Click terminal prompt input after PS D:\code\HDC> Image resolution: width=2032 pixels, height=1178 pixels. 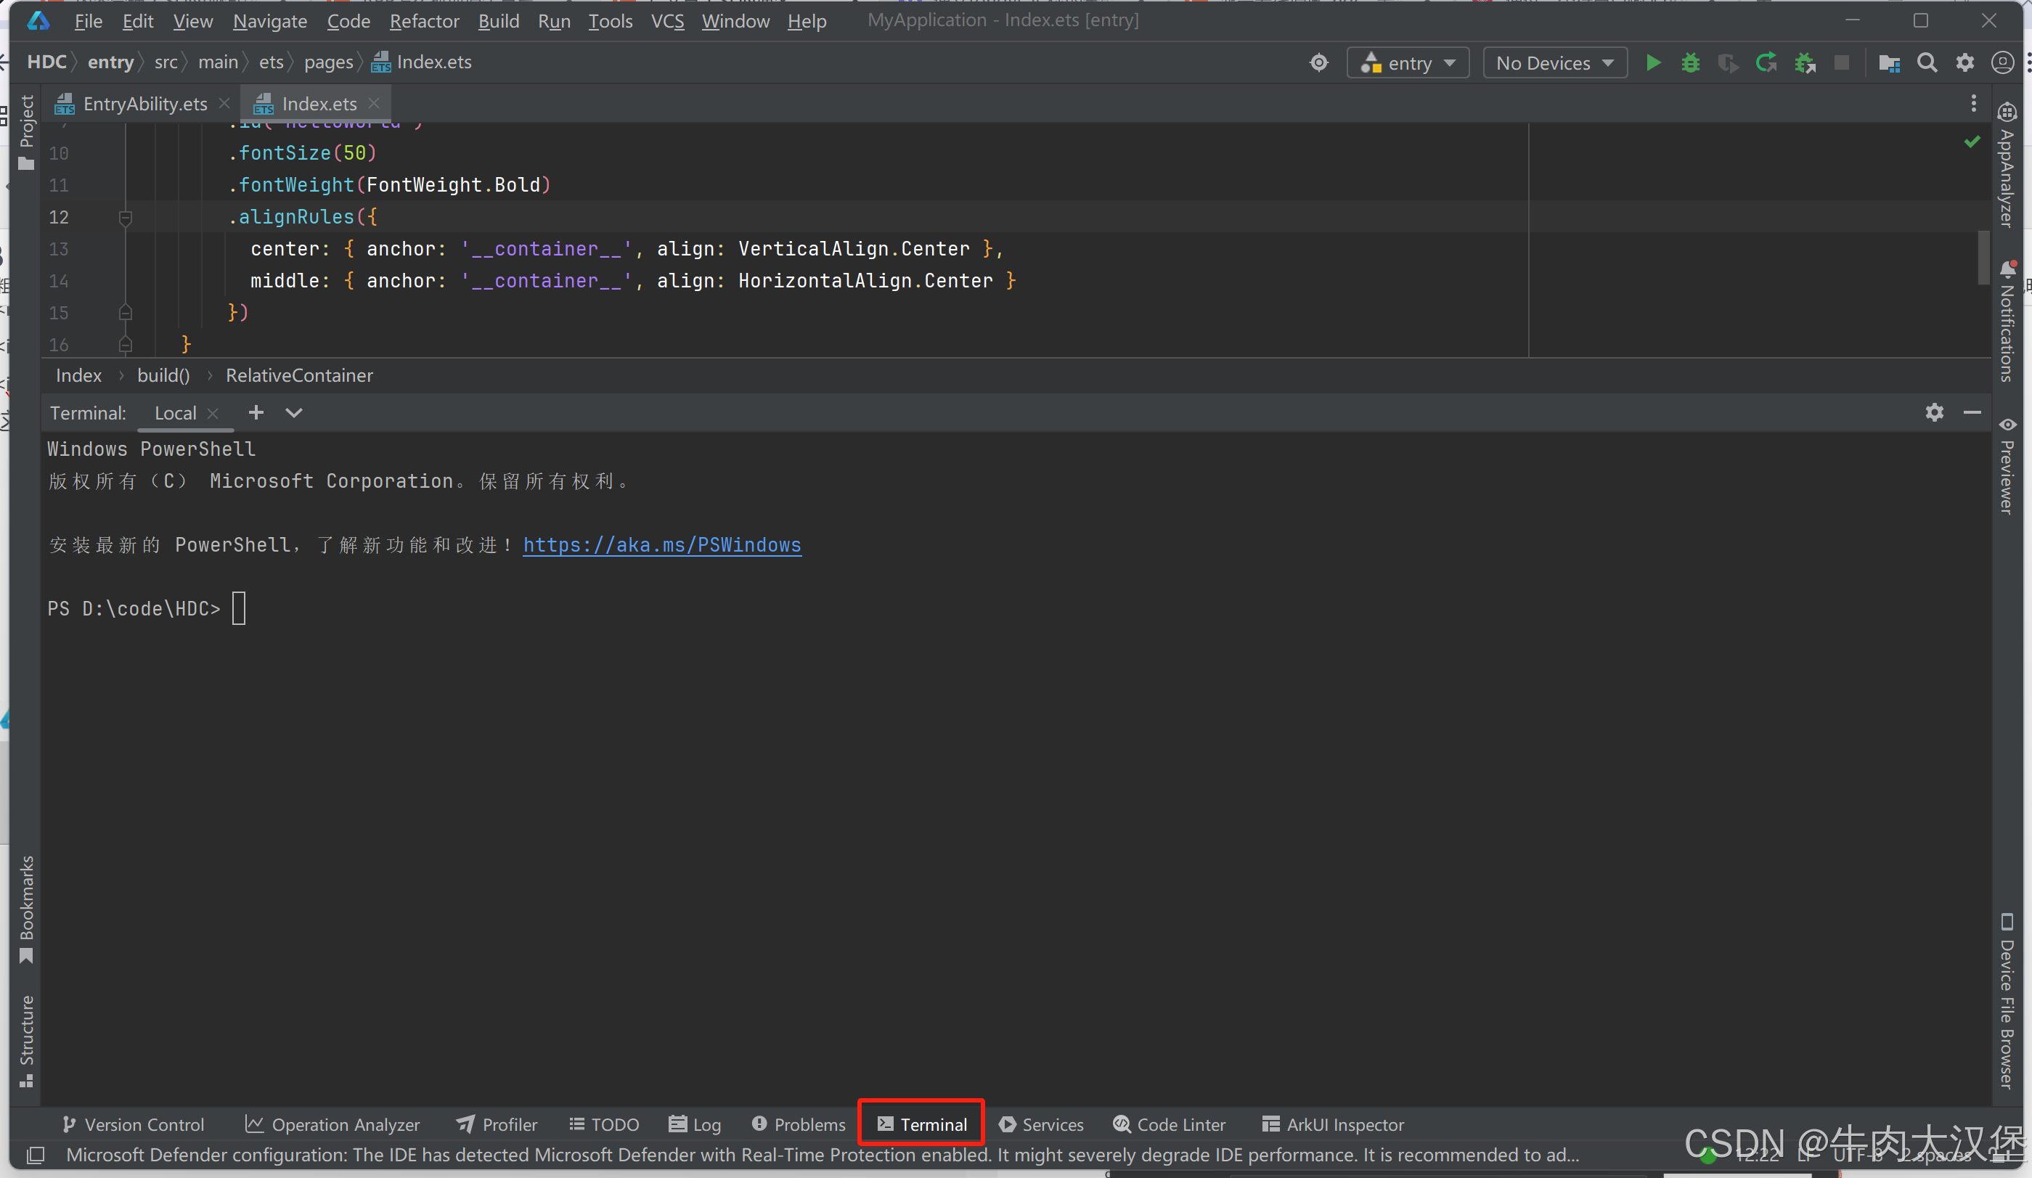click(239, 609)
